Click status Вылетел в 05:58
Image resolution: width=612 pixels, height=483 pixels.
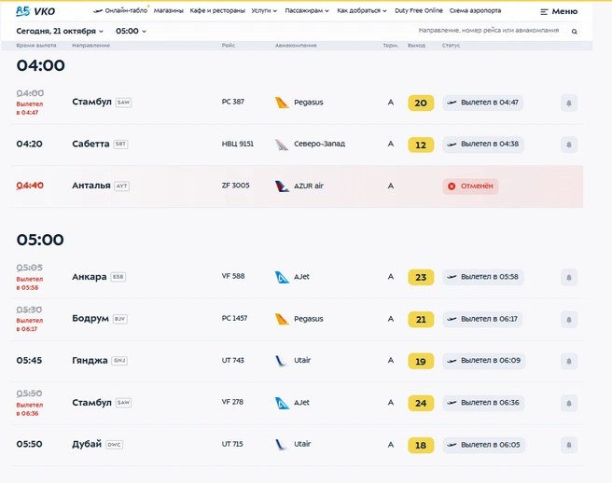point(483,277)
